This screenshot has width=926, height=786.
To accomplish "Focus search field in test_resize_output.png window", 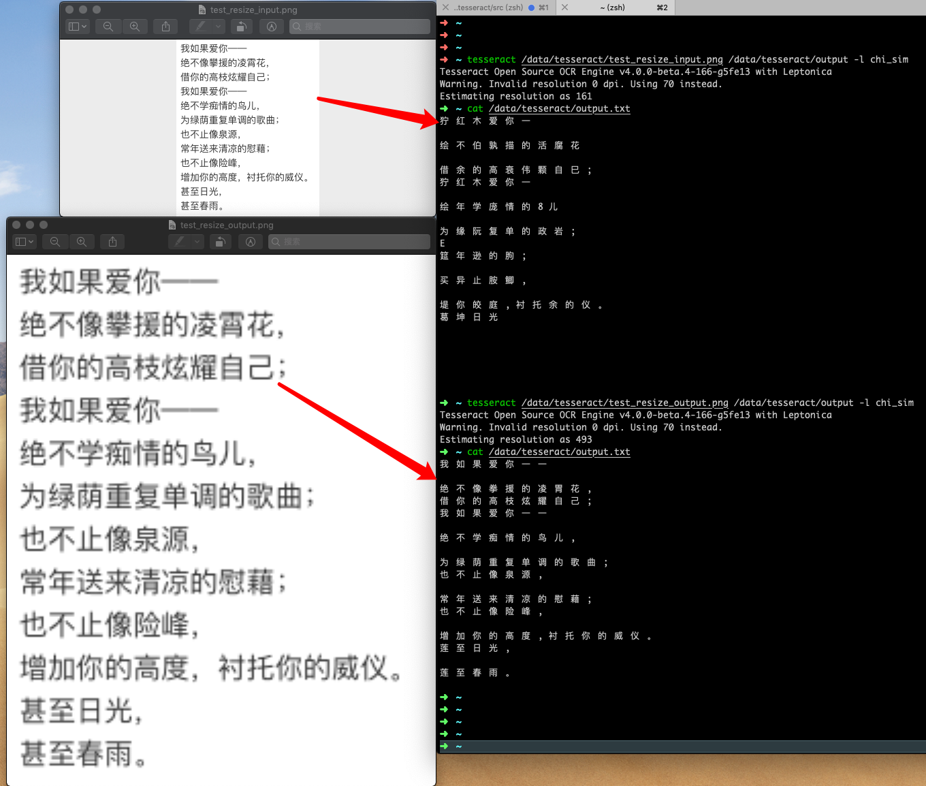I will (x=349, y=242).
